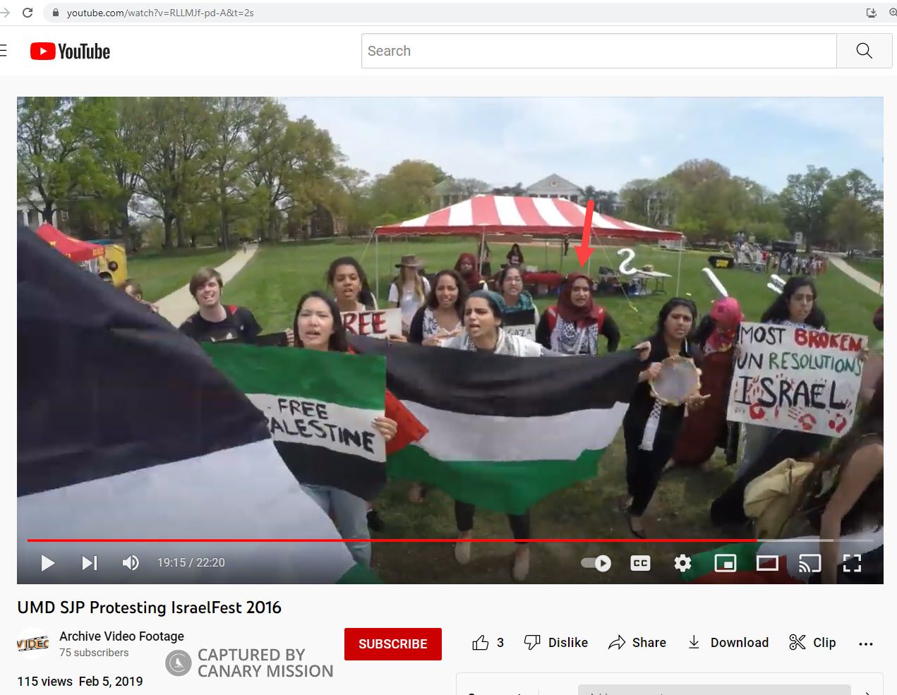Skip to the next video

[88, 562]
